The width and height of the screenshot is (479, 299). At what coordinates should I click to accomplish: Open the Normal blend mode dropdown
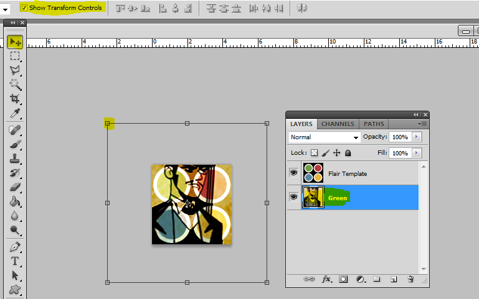[325, 137]
